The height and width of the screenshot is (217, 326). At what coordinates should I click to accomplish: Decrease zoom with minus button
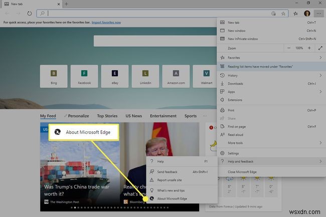[x=289, y=48]
